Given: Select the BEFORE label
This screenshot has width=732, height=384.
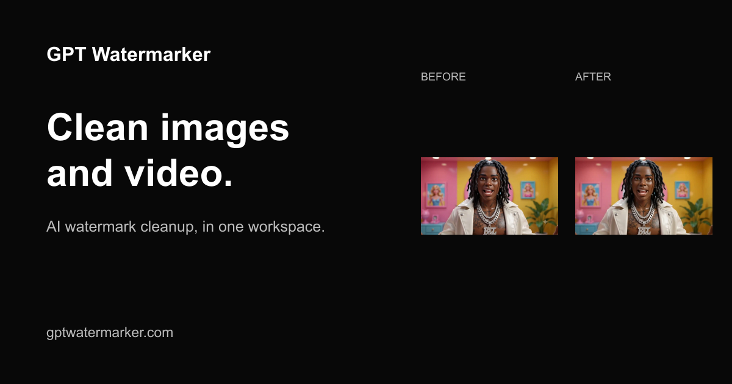Looking at the screenshot, I should click(443, 77).
